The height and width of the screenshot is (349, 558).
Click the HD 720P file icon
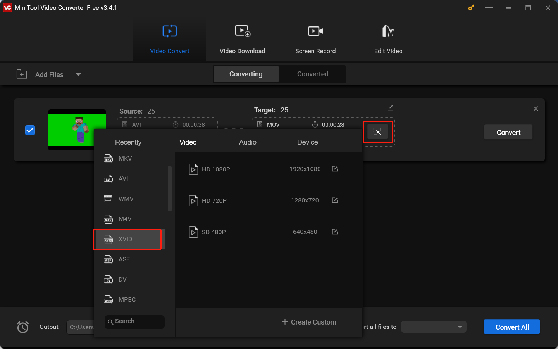pyautogui.click(x=193, y=201)
